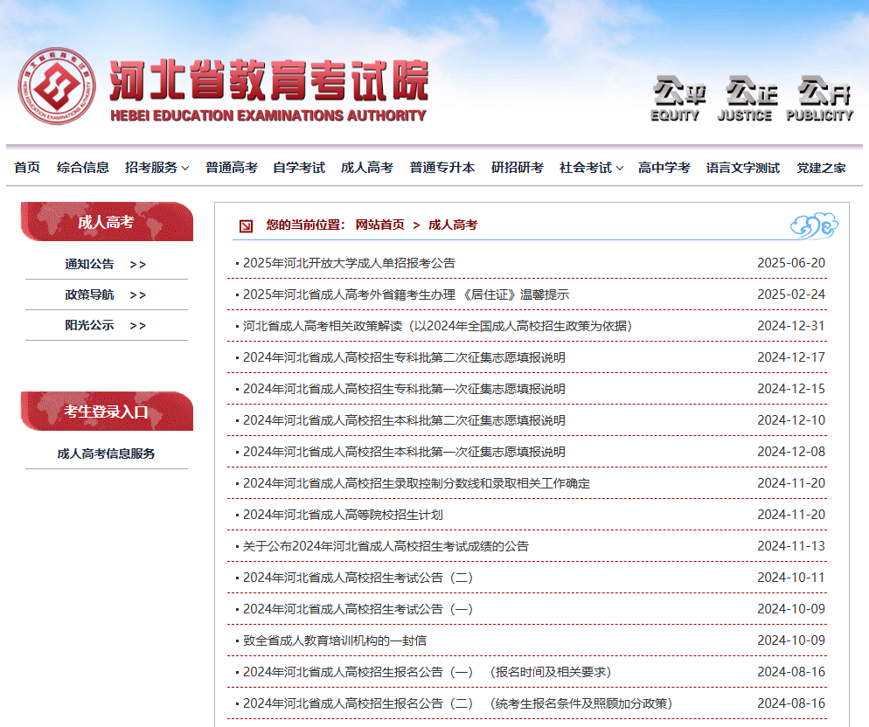
Task: Open 2024年河北省成人高等院校招生计划 announcement
Action: point(343,515)
